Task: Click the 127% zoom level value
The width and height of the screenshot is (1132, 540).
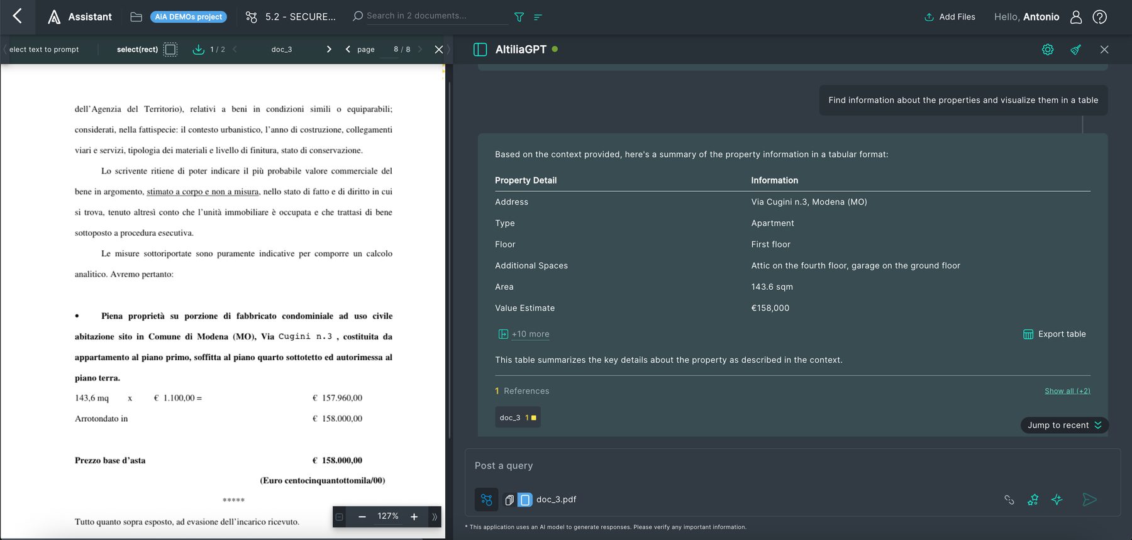Action: 387,516
